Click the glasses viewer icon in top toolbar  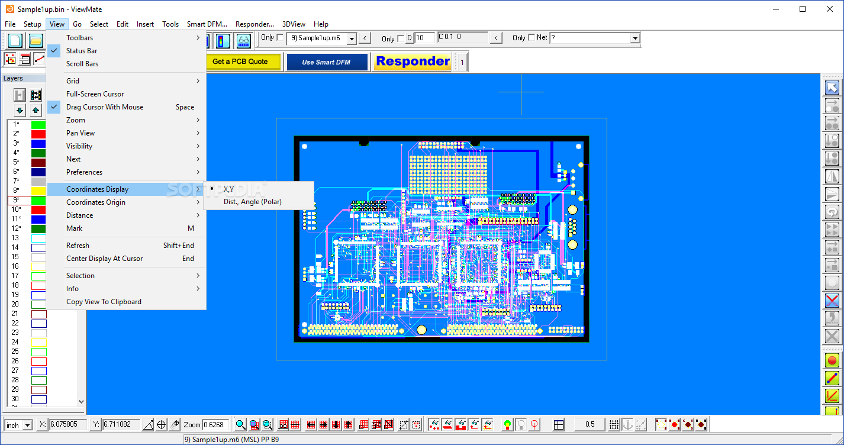243,40
